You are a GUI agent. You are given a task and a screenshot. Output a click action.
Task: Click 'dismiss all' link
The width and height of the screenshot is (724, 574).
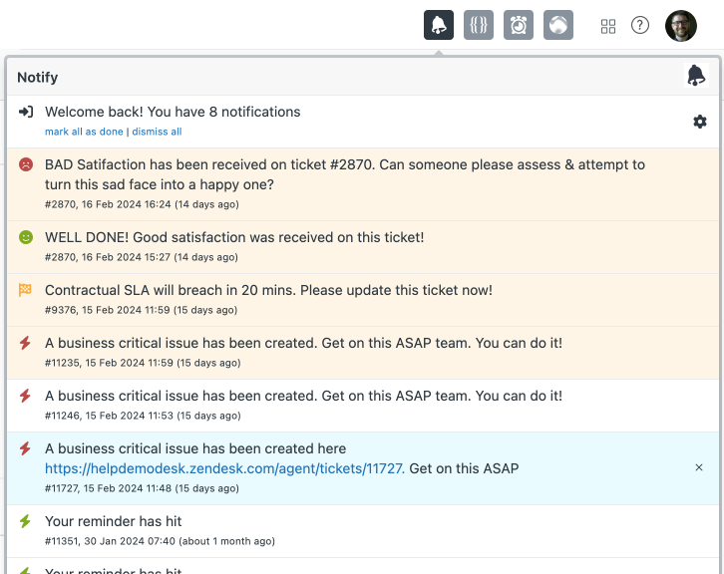157,132
